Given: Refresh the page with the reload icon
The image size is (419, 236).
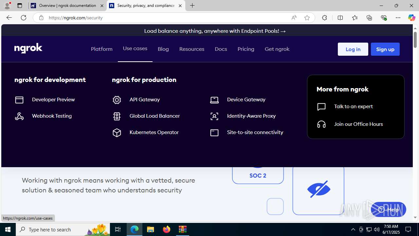Looking at the screenshot, I should tap(24, 18).
